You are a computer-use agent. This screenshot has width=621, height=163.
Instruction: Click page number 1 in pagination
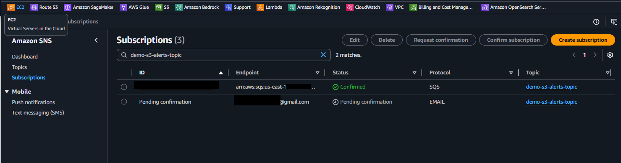[x=584, y=55]
